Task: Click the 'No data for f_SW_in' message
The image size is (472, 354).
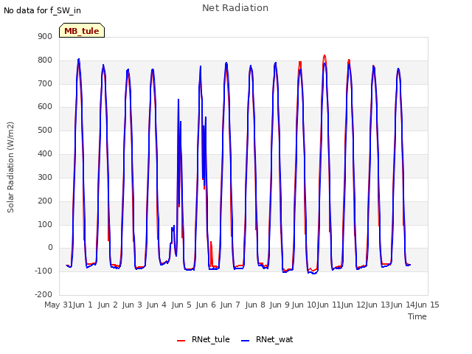Action: [x=42, y=10]
